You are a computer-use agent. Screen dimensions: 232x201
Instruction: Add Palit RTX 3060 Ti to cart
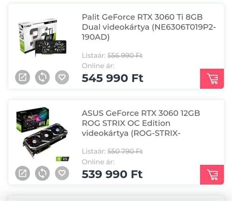click(x=212, y=78)
